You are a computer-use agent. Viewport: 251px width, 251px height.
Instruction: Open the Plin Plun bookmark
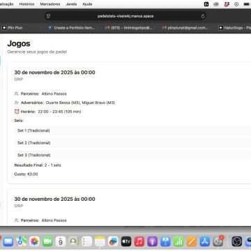[x=13, y=28]
